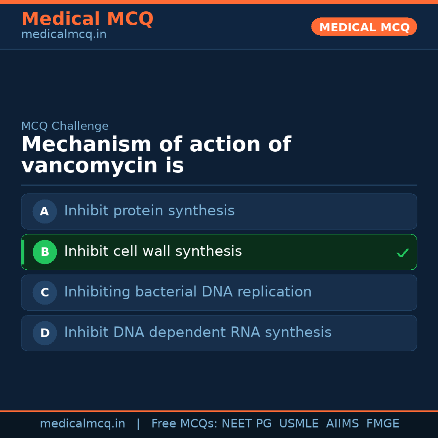Click the circular C option badge
Viewport: 438px width, 438px height.
pos(45,292)
